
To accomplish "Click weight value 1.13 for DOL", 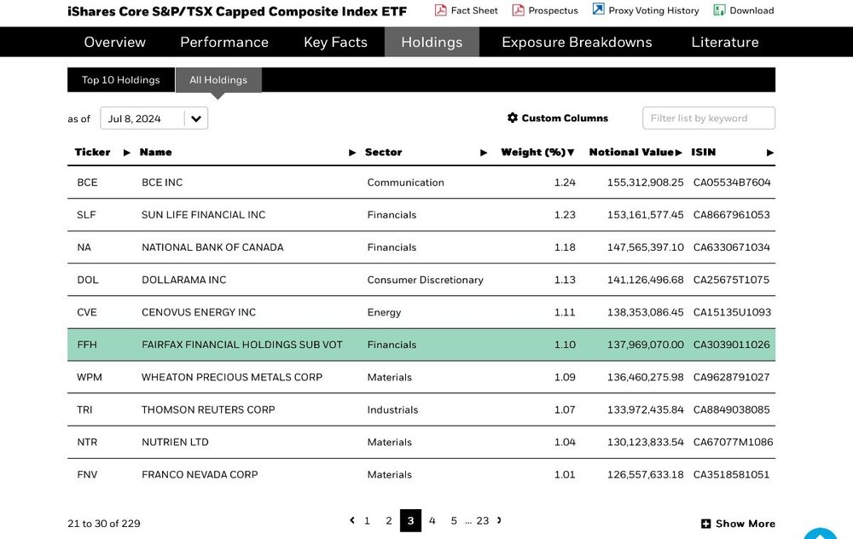I will click(x=565, y=280).
